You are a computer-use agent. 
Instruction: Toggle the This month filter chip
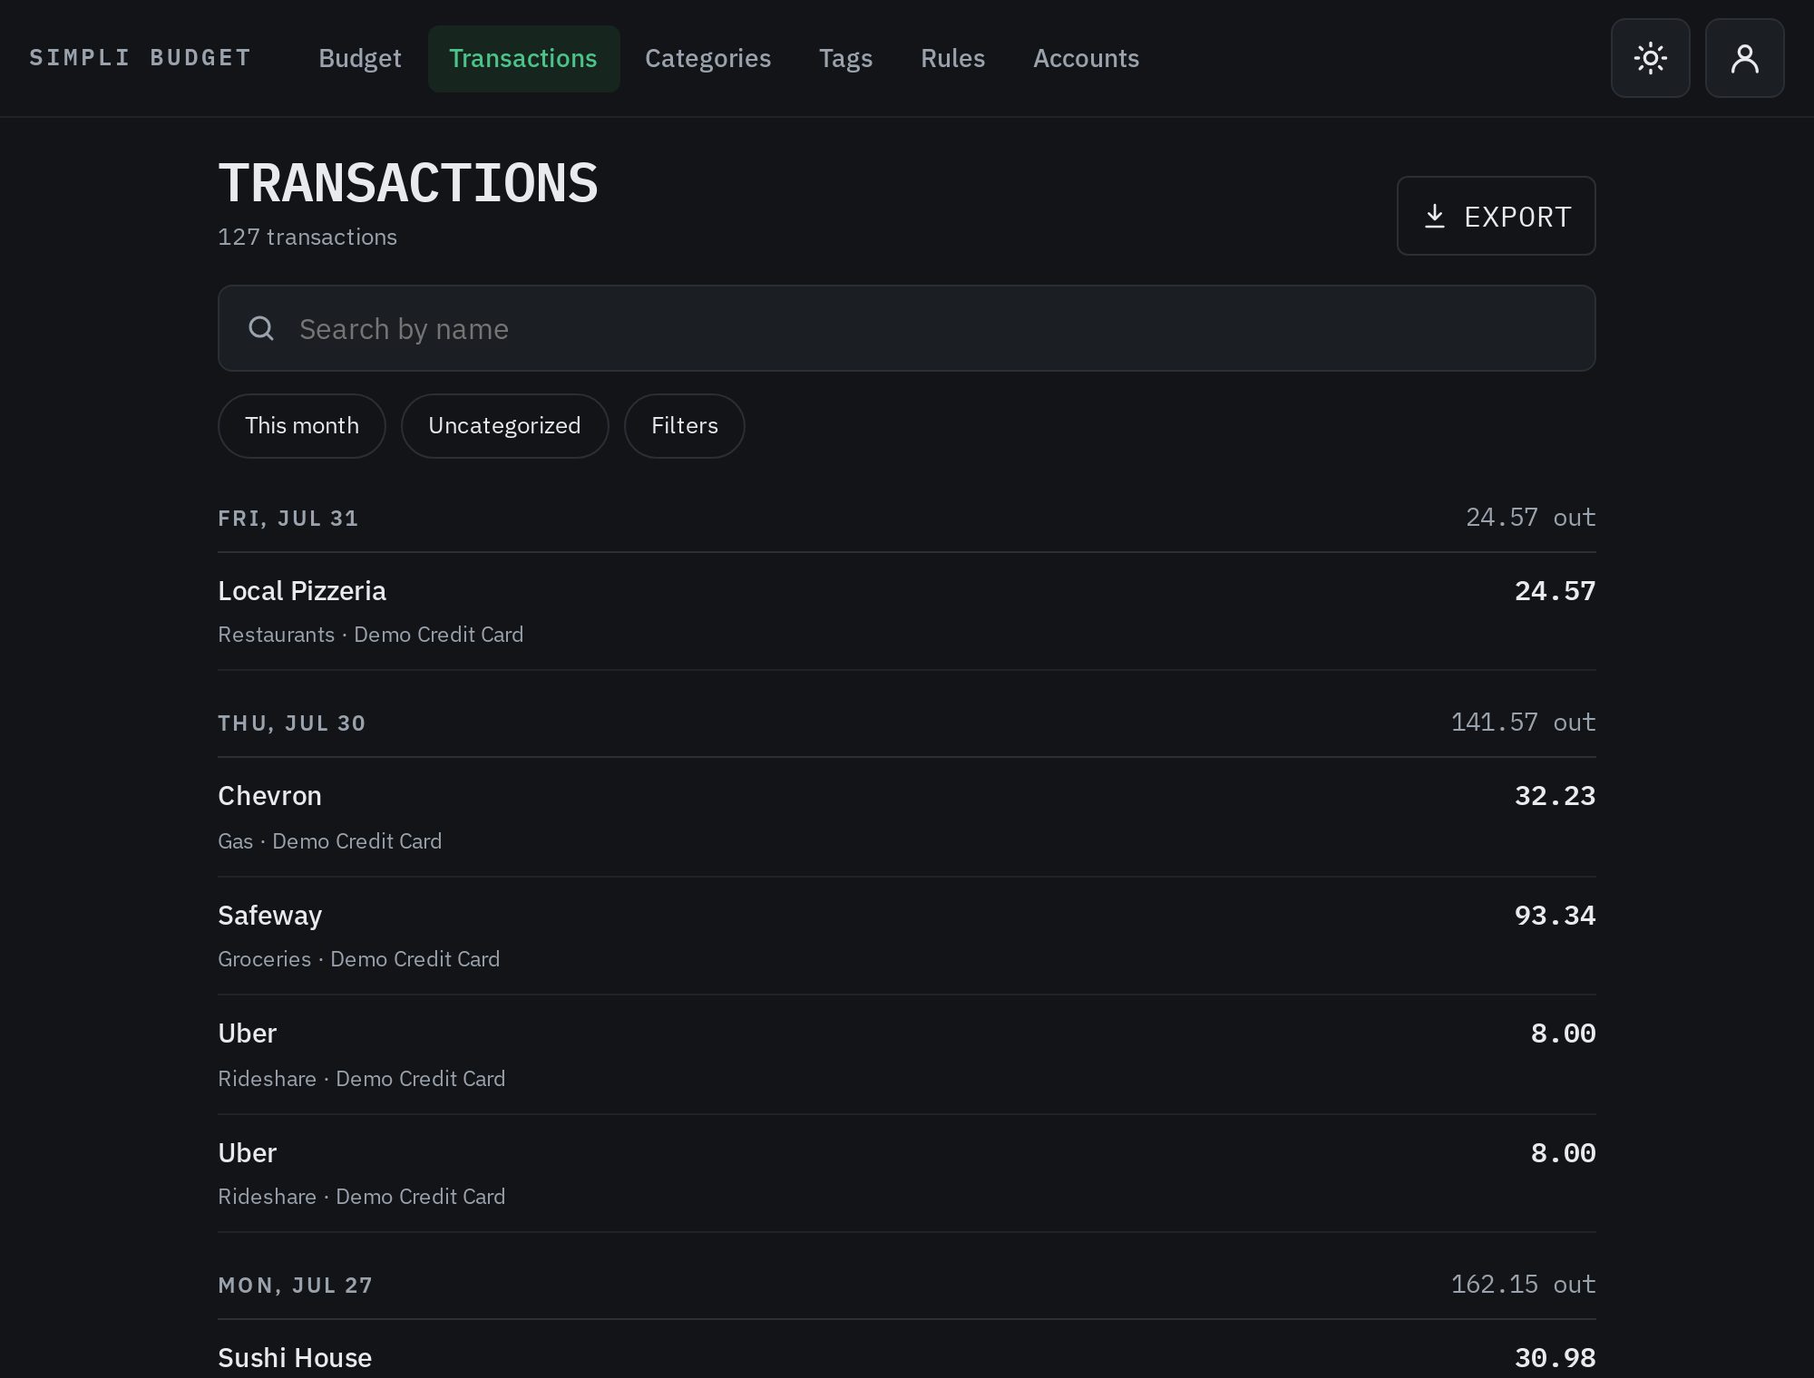click(x=301, y=425)
